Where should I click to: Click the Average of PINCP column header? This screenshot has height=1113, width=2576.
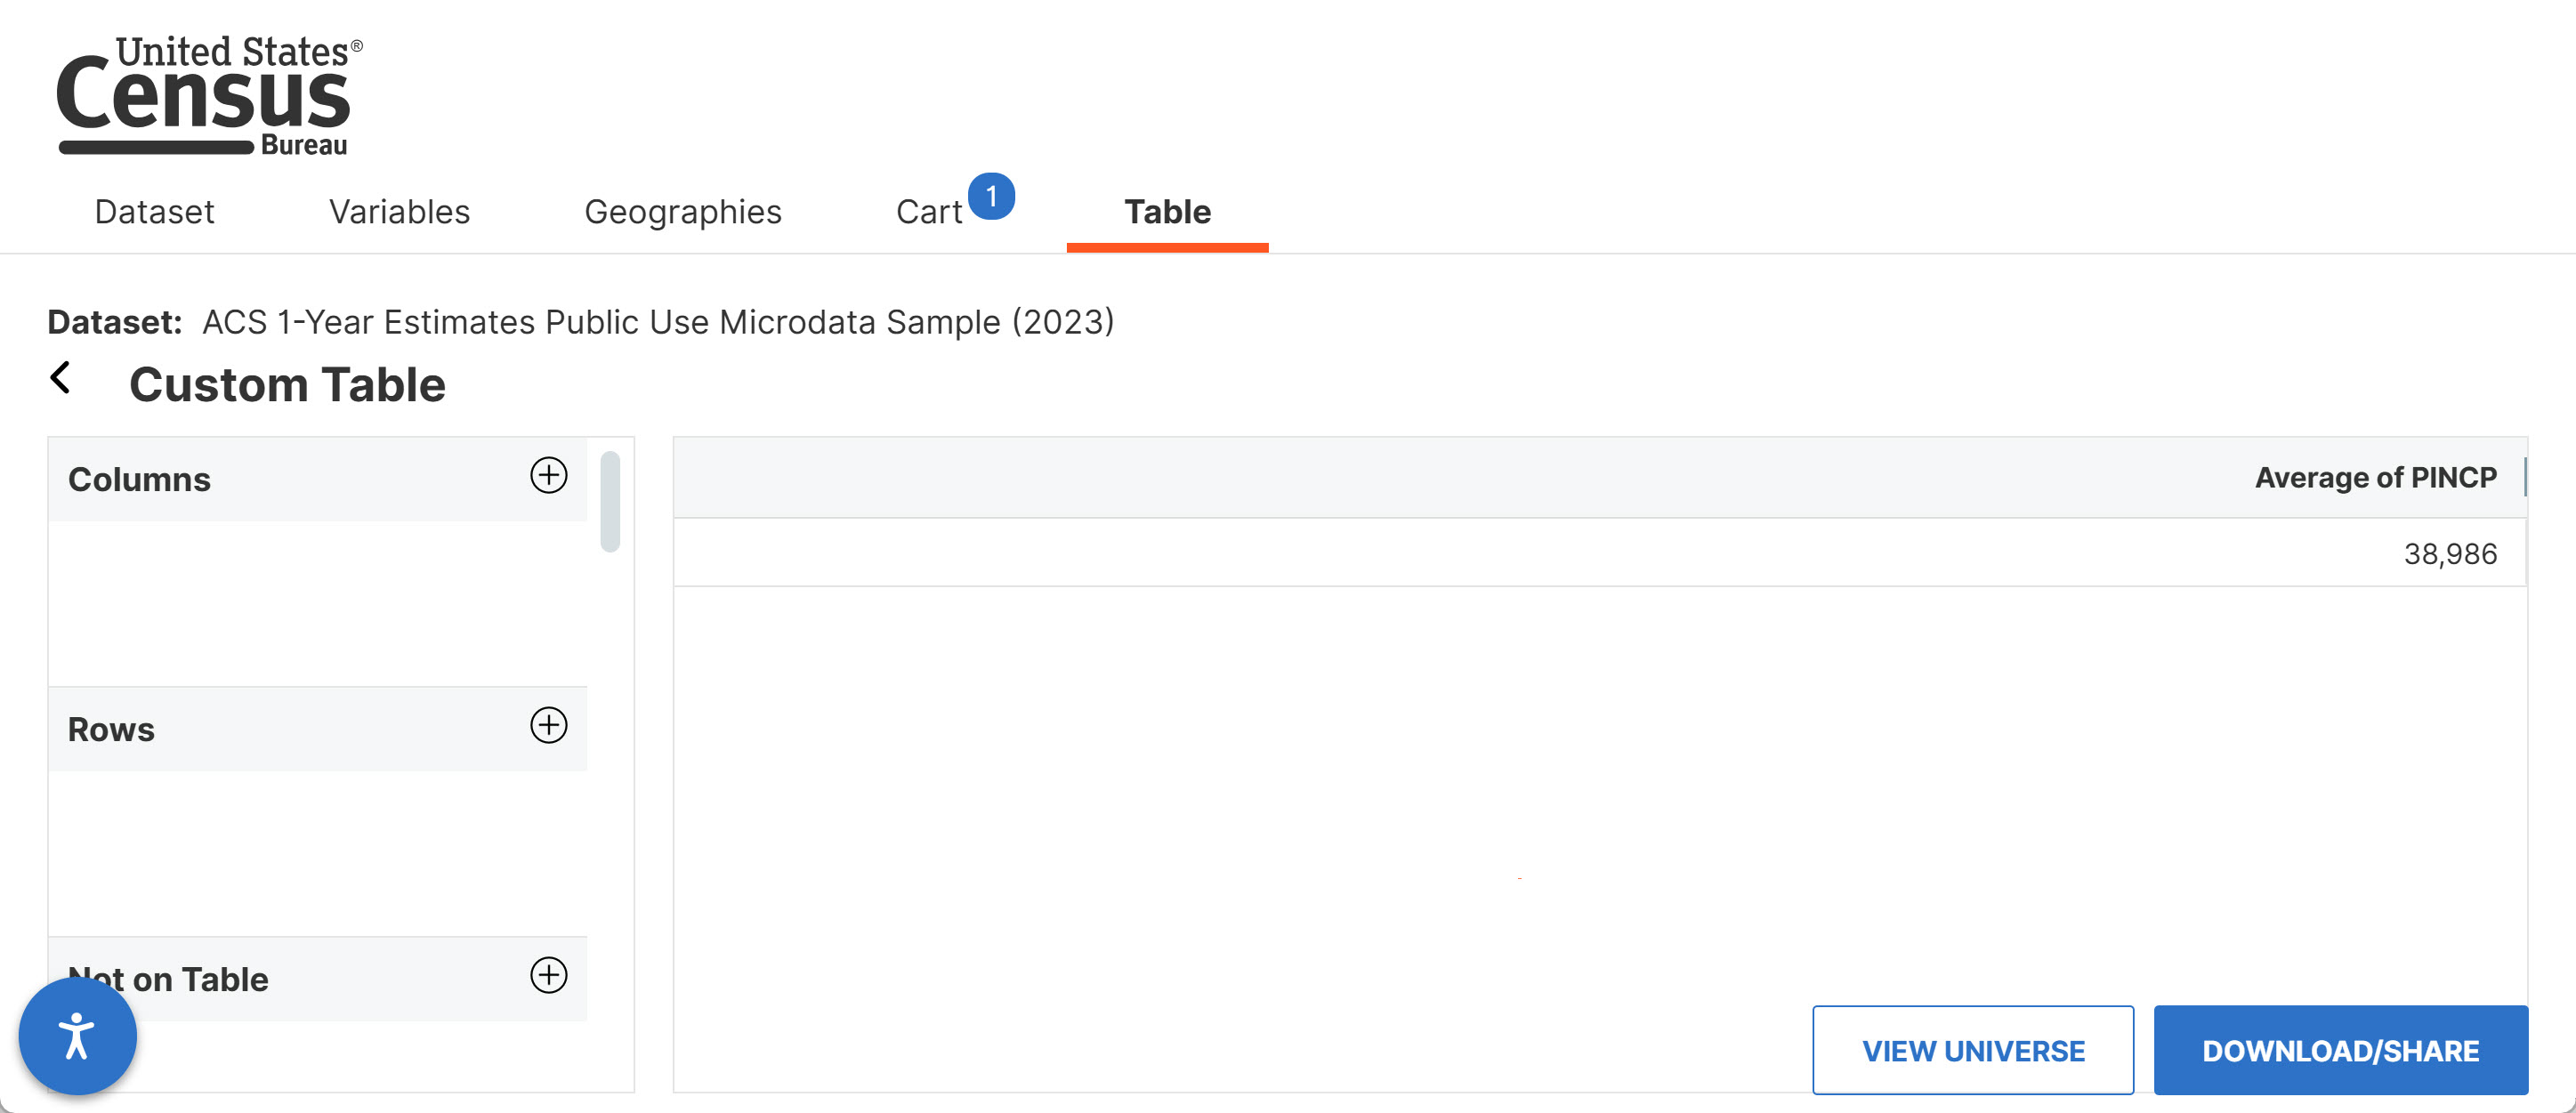coord(2375,478)
